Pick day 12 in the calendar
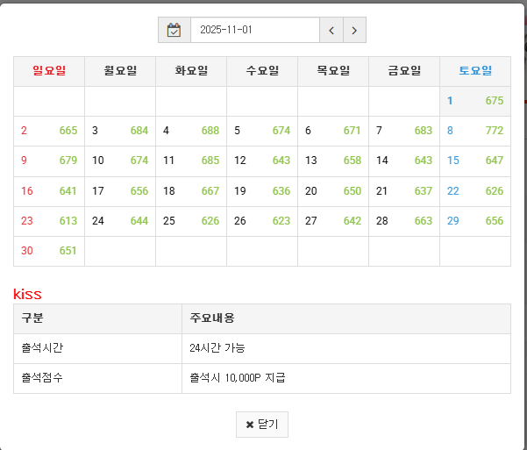The image size is (527, 450). point(262,161)
